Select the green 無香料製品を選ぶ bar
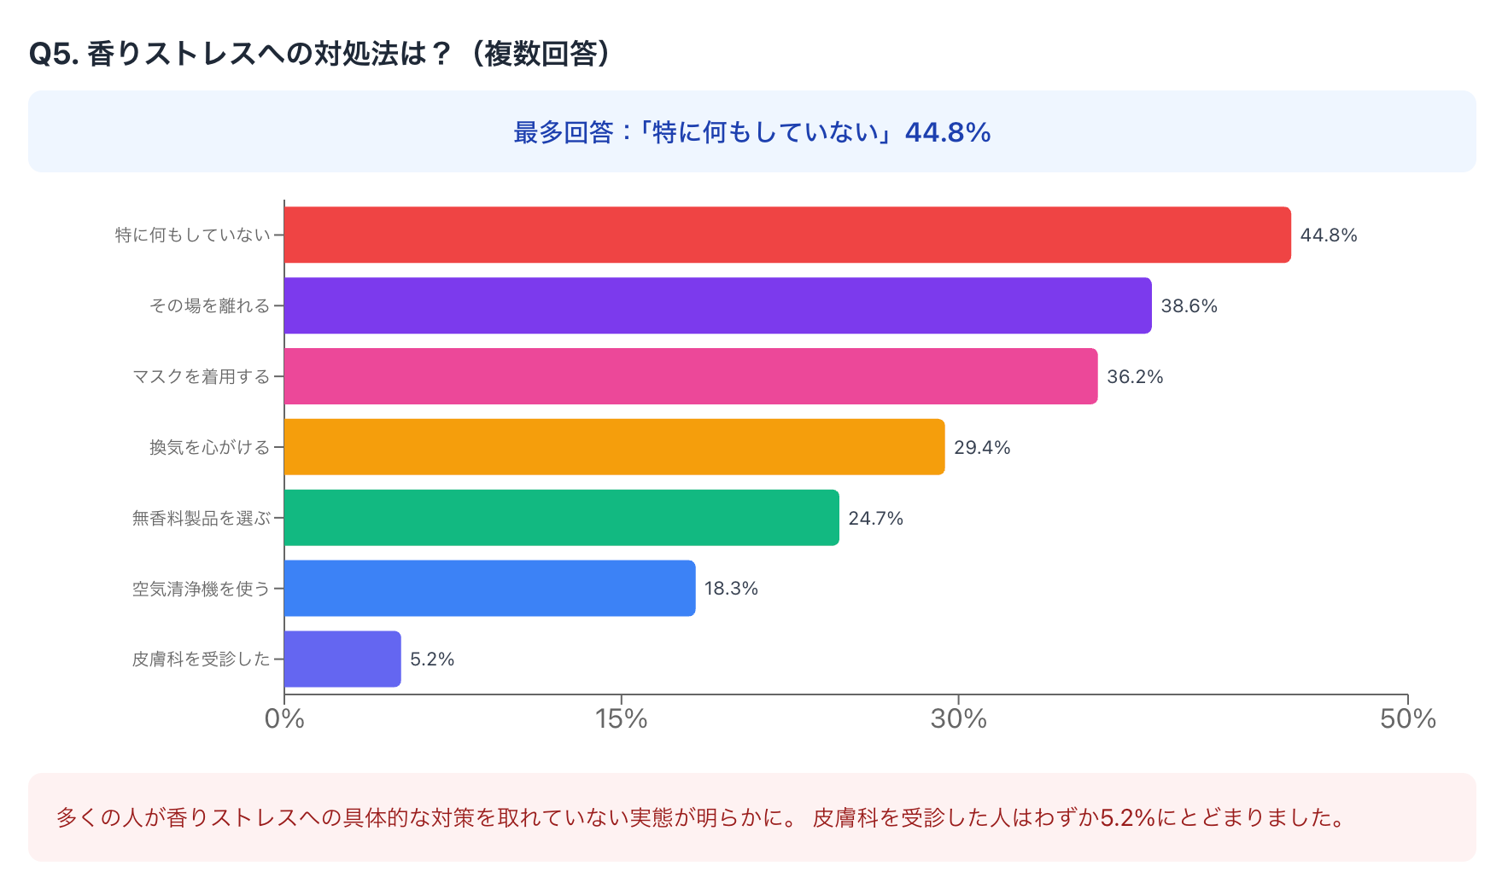The width and height of the screenshot is (1508, 889). (561, 518)
